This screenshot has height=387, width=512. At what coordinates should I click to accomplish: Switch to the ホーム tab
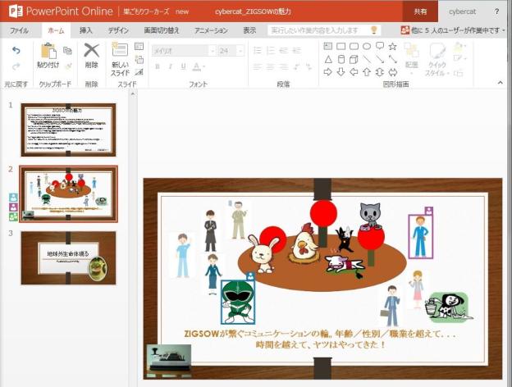[56, 30]
